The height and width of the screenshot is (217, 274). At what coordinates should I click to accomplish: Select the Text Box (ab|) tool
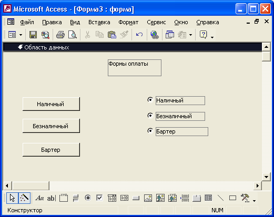click(52, 198)
